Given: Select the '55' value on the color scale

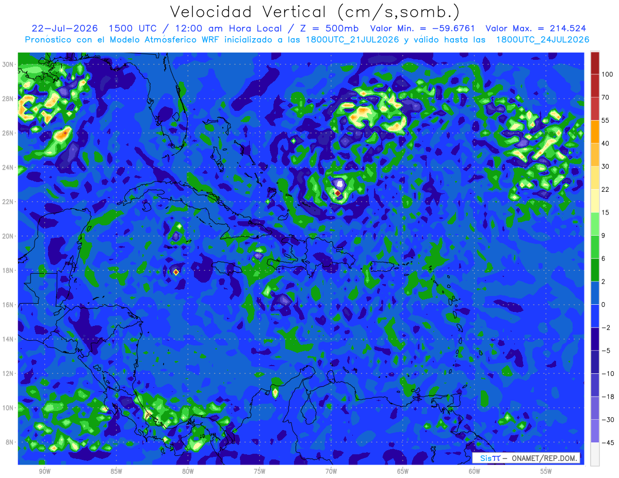Looking at the screenshot, I should pyautogui.click(x=606, y=120).
